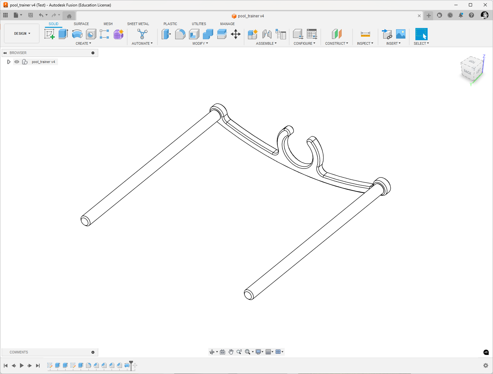Open the CONSTRUCT dropdown menu
The width and height of the screenshot is (493, 374).
pyautogui.click(x=337, y=43)
